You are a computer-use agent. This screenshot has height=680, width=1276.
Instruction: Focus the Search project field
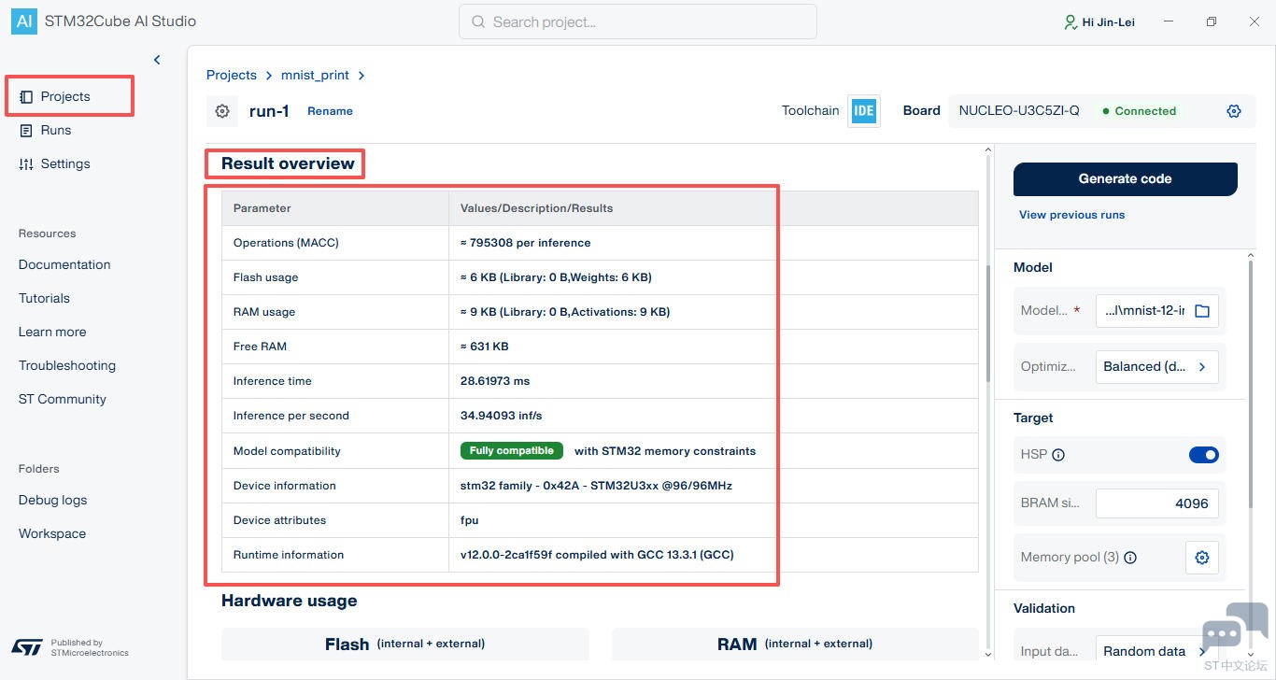pyautogui.click(x=638, y=21)
